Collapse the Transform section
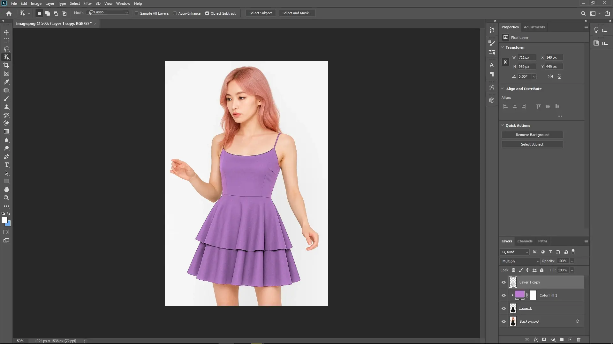The image size is (613, 344). 503,47
